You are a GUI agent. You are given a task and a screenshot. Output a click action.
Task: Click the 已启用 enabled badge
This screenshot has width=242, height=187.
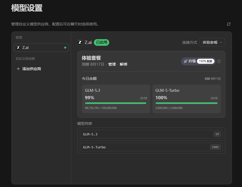point(102,42)
